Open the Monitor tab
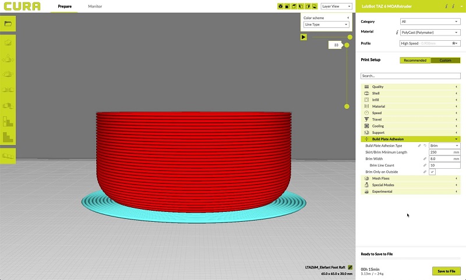This screenshot has height=280, width=466. pos(94,6)
